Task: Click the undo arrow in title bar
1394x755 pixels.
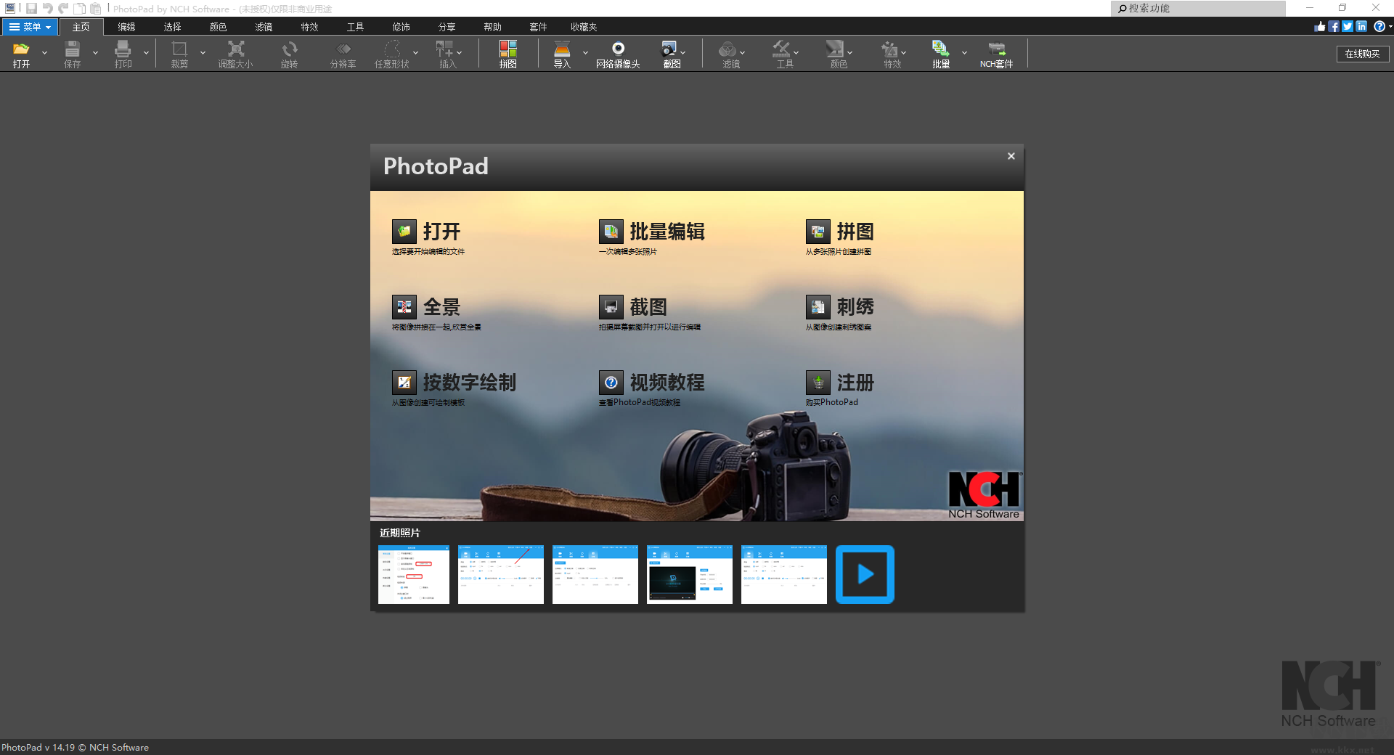Action: [x=47, y=8]
